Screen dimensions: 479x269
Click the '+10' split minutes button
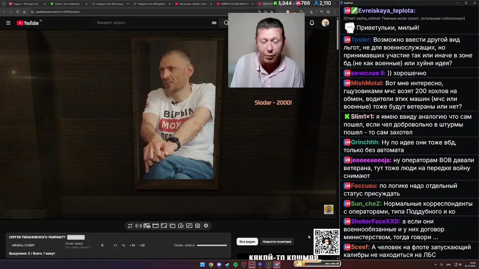pyautogui.click(x=132, y=245)
